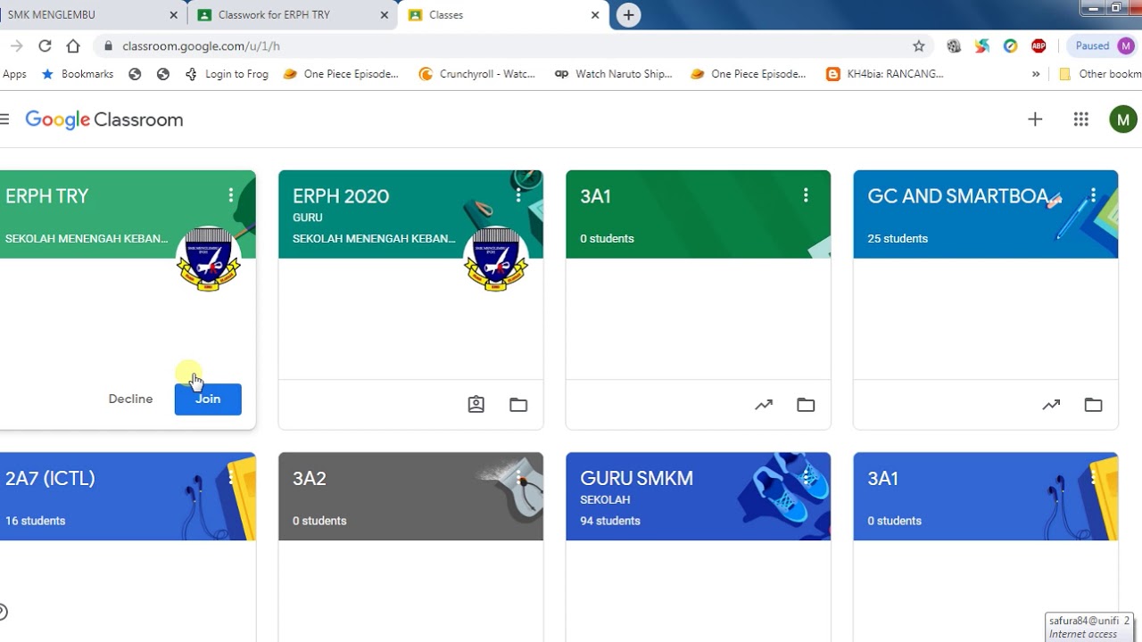Click the Google Classroom logo
Screen dimensions: 1142x642
[103, 119]
